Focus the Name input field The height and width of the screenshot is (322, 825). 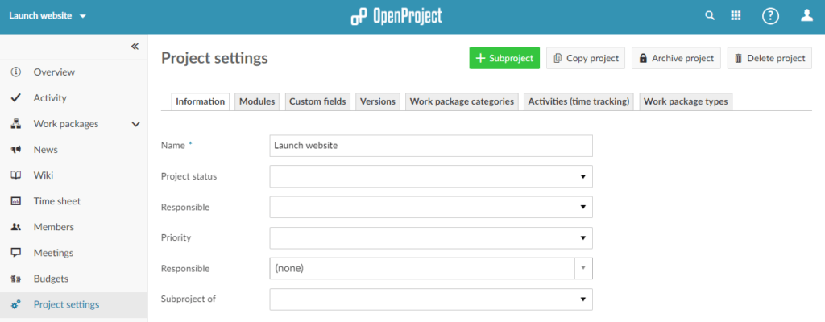pyautogui.click(x=431, y=146)
